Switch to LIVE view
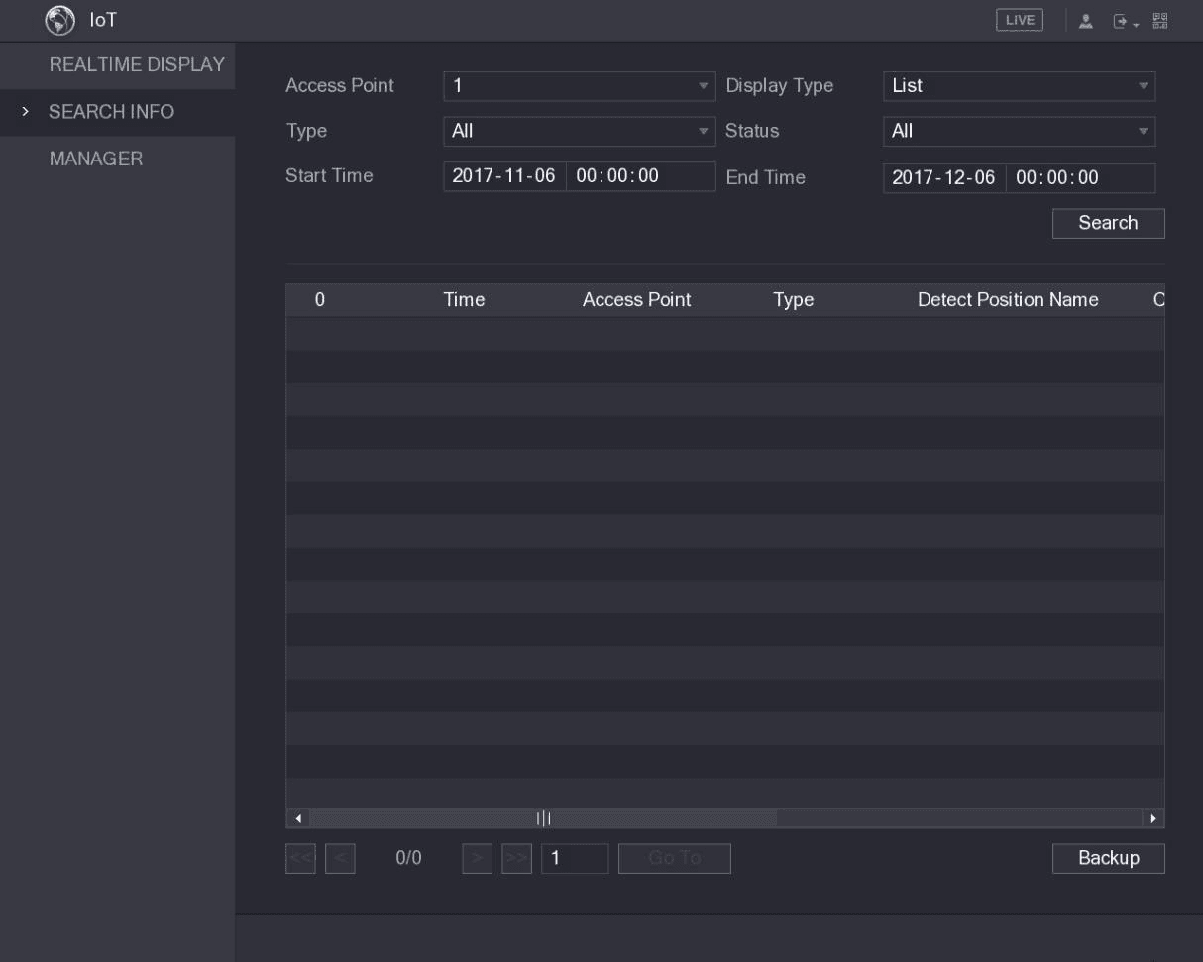The height and width of the screenshot is (962, 1203). coord(1020,21)
